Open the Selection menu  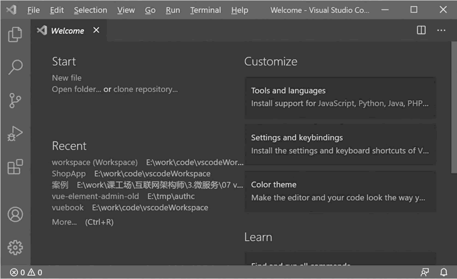(90, 10)
